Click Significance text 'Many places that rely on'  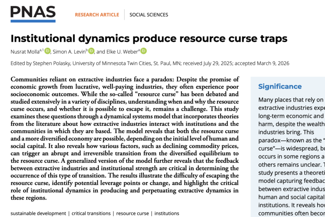[291, 100]
